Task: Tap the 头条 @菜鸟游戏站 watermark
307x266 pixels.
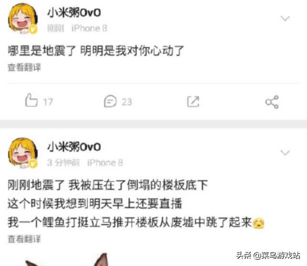Action: click(268, 255)
